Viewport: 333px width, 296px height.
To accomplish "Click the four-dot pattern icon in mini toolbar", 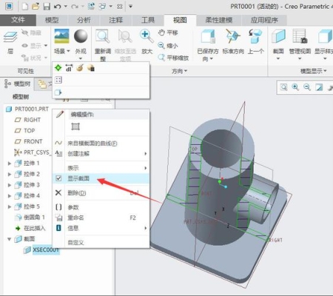I will [x=58, y=80].
